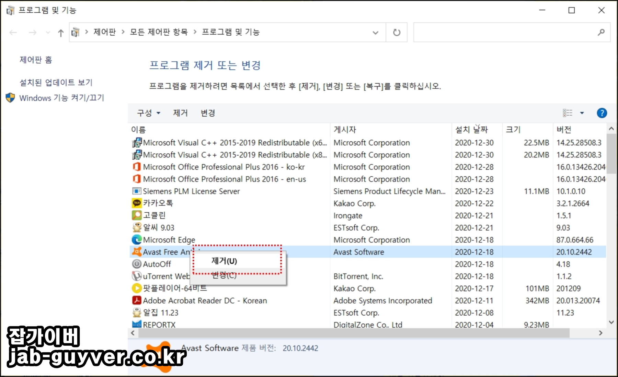This screenshot has height=377, width=618.
Task: Open help with the blue question icon
Action: point(602,113)
